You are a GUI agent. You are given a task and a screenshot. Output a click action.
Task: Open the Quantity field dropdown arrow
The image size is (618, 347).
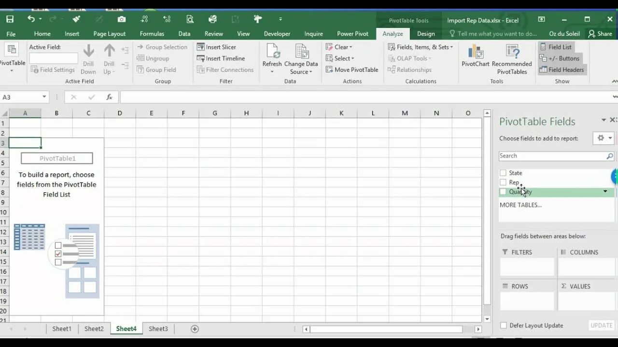605,191
